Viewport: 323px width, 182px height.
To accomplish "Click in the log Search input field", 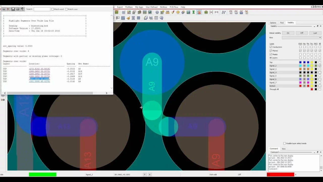I will 42,9.
